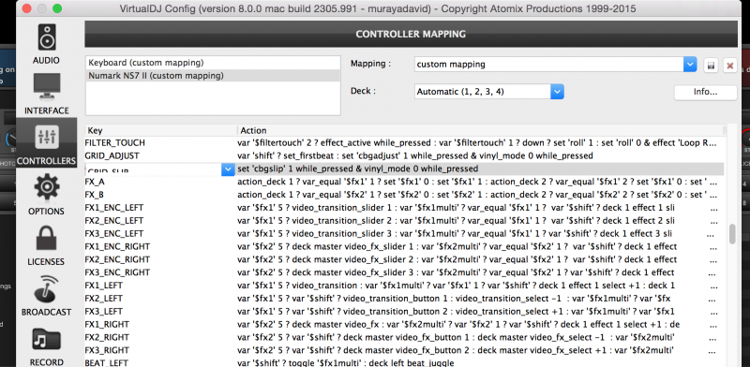Select the FX_A mapping row
This screenshot has height=367, width=750.
(x=404, y=182)
